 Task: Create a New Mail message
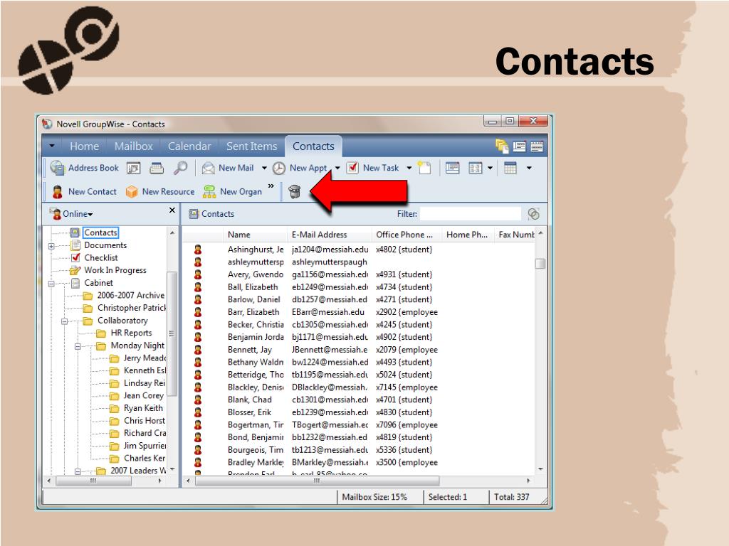228,168
